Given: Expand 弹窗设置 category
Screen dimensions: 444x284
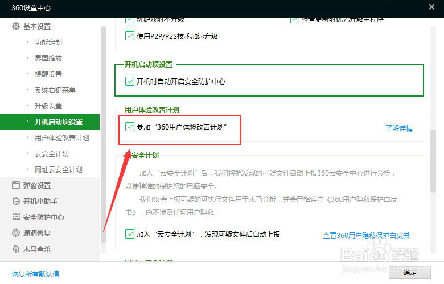Looking at the screenshot, I should pyautogui.click(x=37, y=185).
